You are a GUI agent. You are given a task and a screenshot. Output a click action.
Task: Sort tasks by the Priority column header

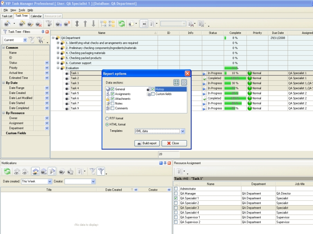click(x=257, y=33)
